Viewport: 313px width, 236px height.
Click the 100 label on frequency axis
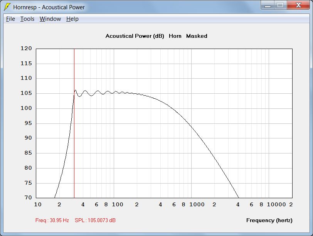pyautogui.click(x=117, y=204)
